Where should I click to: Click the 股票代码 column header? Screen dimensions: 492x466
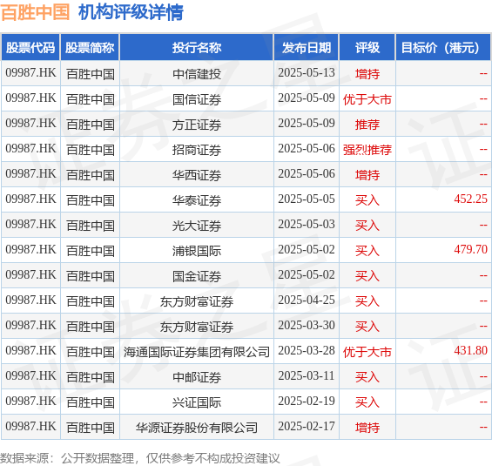[x=30, y=48]
